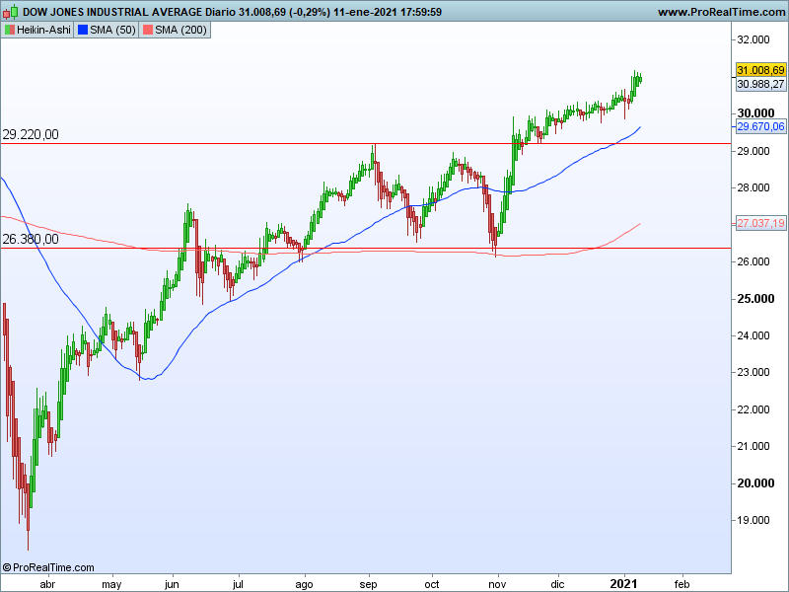Click the dic month label on time axis
The image size is (789, 592).
[557, 584]
